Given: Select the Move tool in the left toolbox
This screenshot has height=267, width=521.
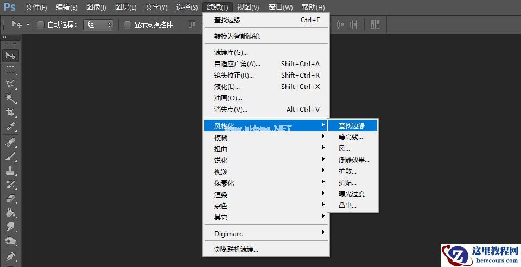Looking at the screenshot, I should (x=10, y=55).
